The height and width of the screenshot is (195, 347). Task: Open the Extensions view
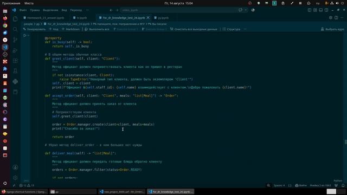tap(15, 61)
